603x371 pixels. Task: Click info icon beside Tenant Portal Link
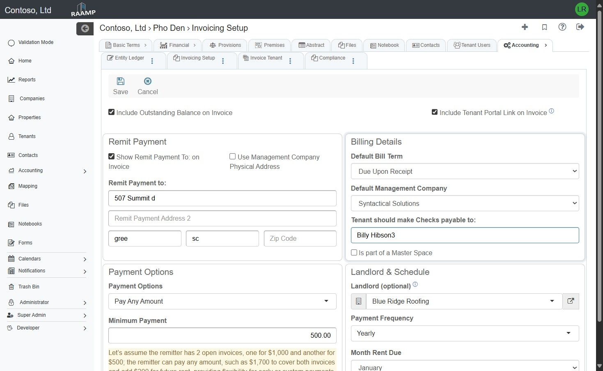coord(552,111)
